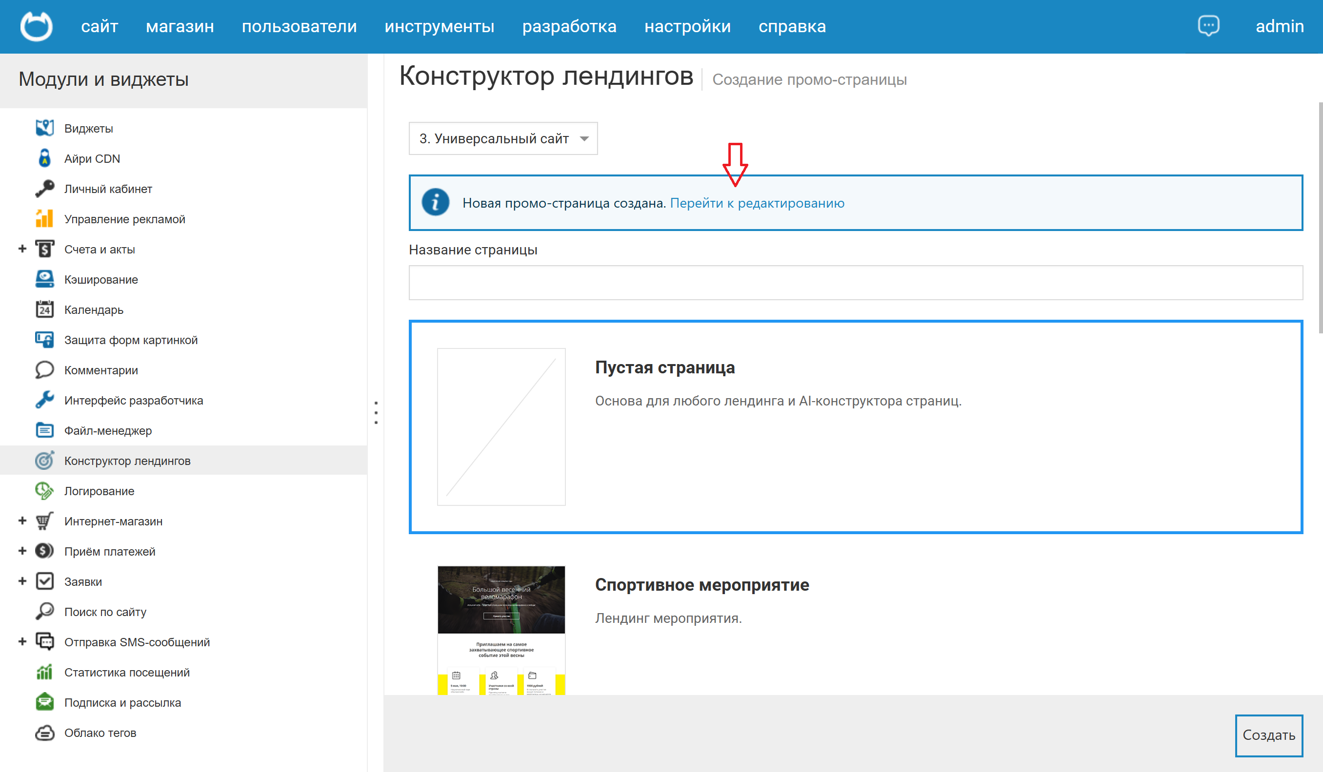Open the Универсальный сайт site dropdown
Viewport: 1323px width, 772px height.
(x=503, y=138)
